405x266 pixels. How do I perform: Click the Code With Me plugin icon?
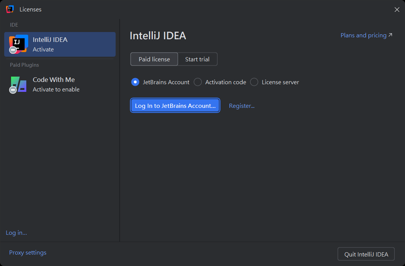pyautogui.click(x=18, y=85)
